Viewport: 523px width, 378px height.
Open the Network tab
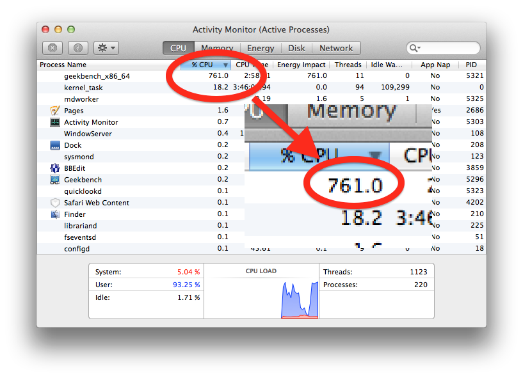(x=336, y=48)
